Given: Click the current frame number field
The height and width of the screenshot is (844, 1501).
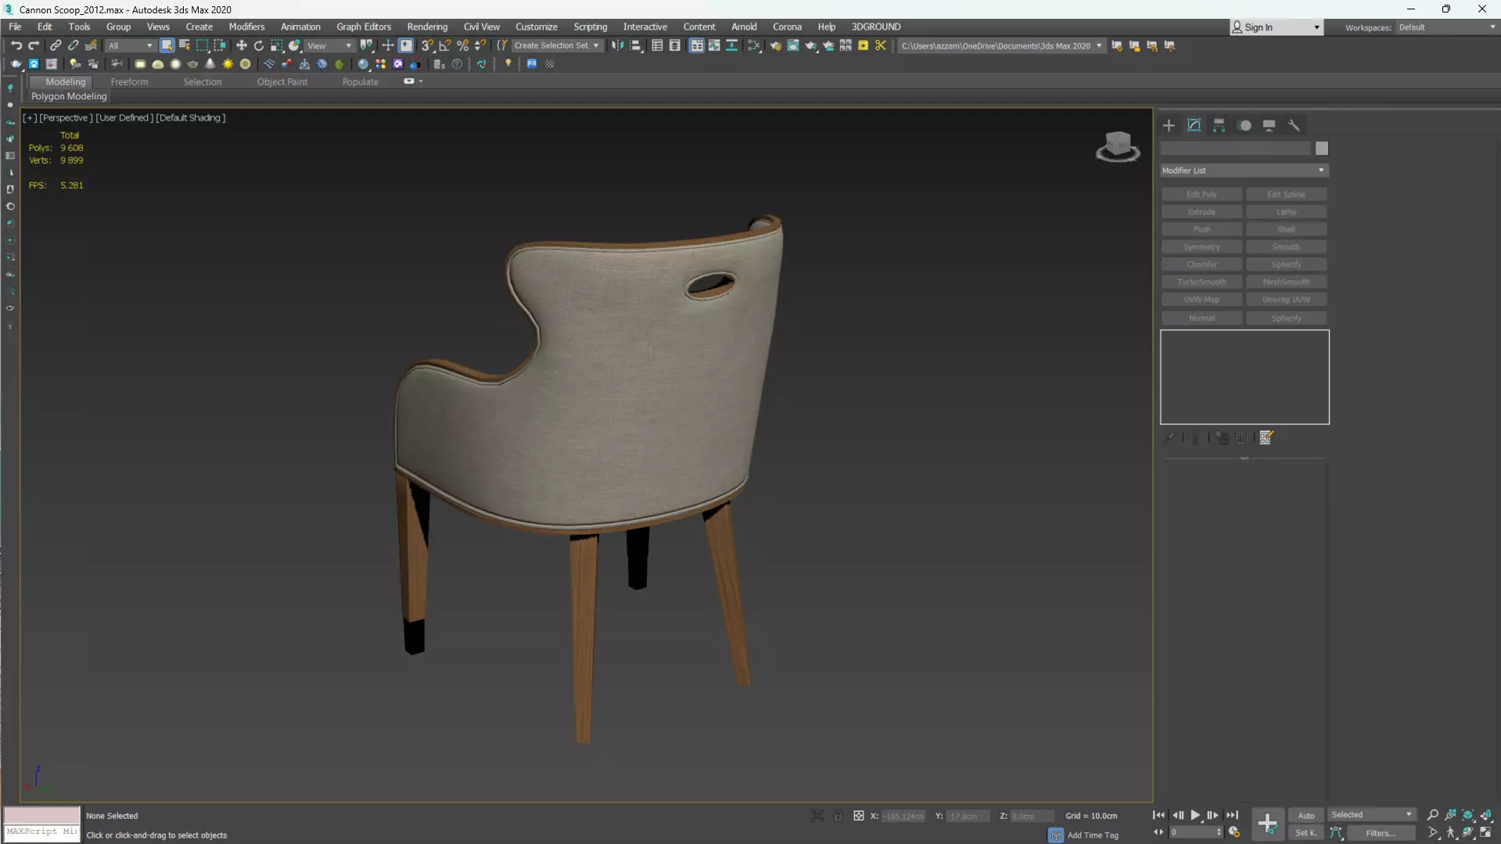Looking at the screenshot, I should (1191, 832).
